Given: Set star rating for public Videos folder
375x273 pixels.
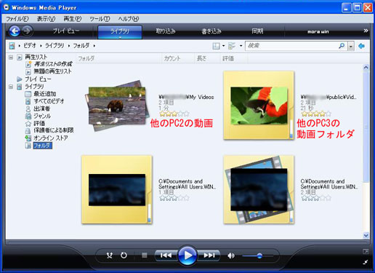Looking at the screenshot, I should (316, 114).
